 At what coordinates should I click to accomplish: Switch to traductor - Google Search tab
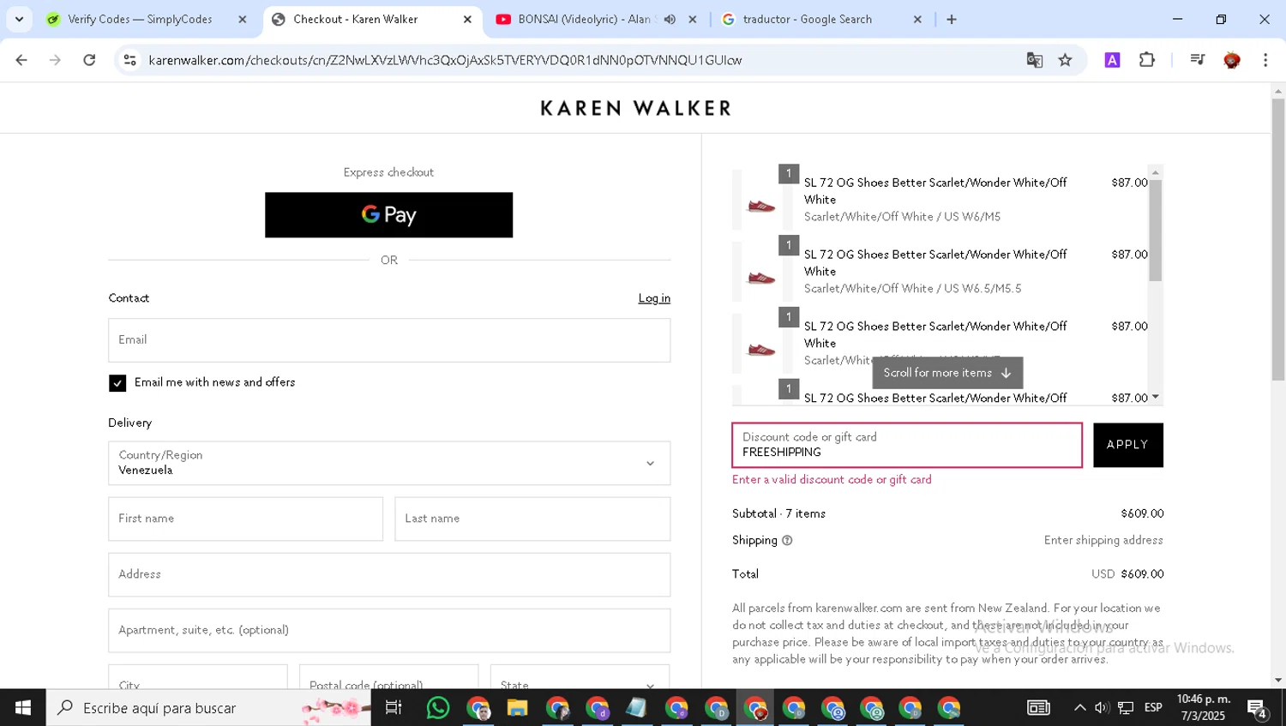click(807, 19)
